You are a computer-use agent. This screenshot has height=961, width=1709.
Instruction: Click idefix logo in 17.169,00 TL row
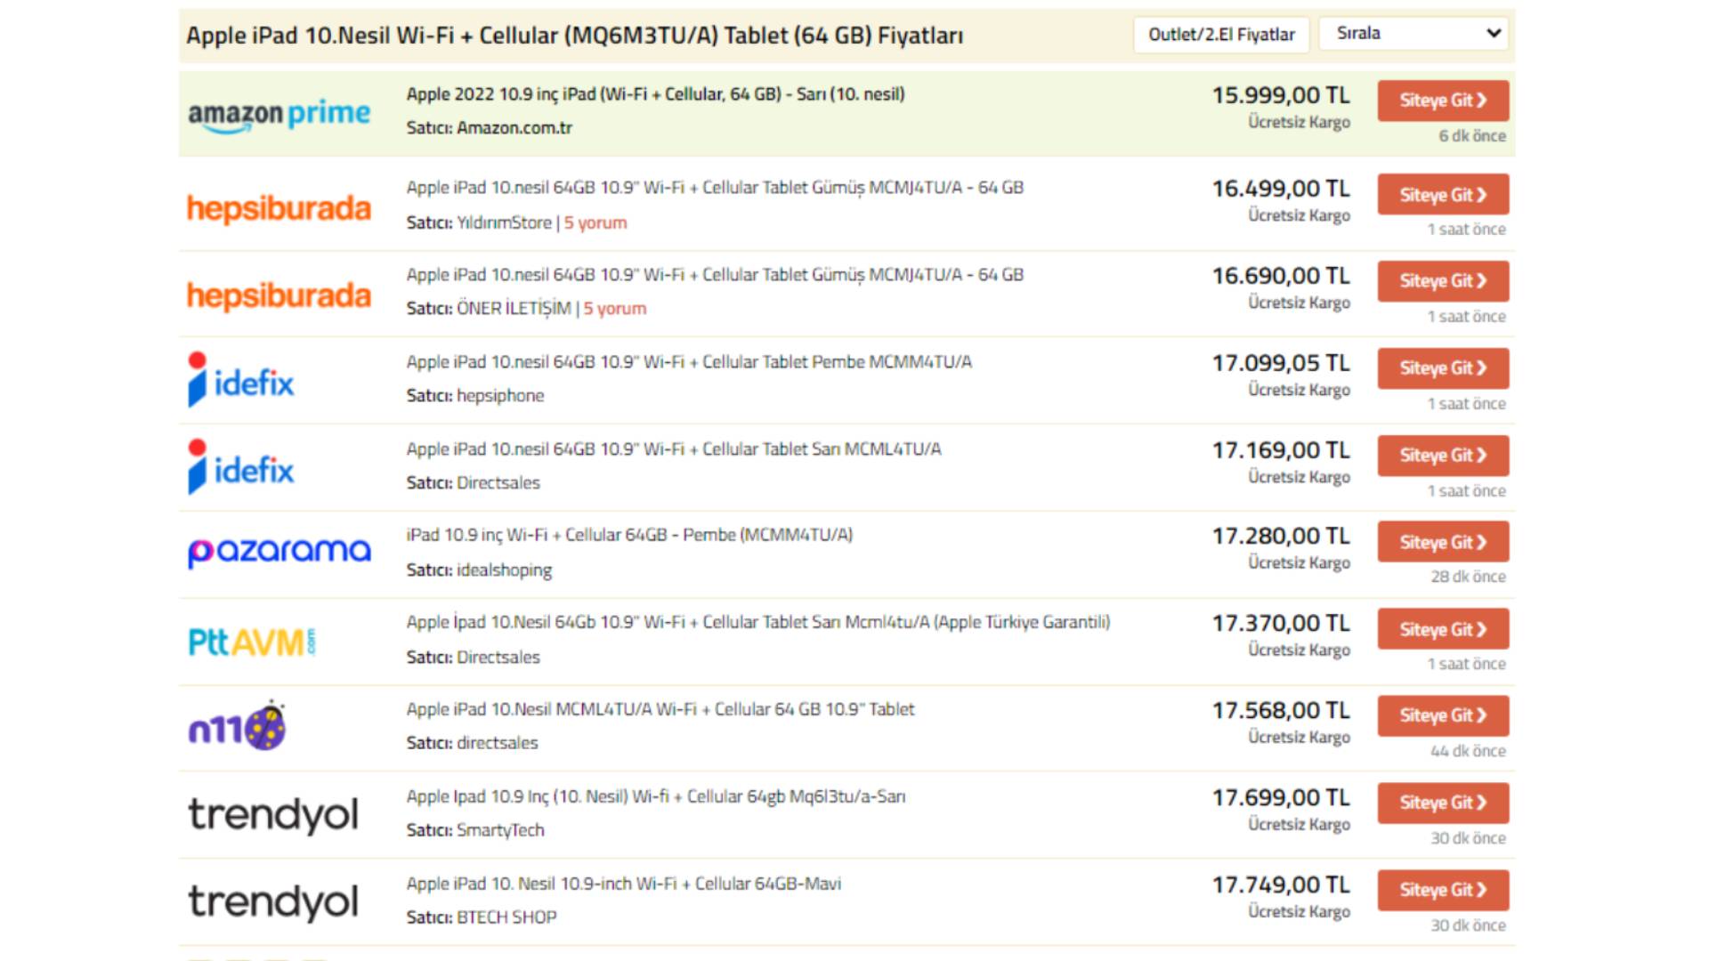click(240, 467)
